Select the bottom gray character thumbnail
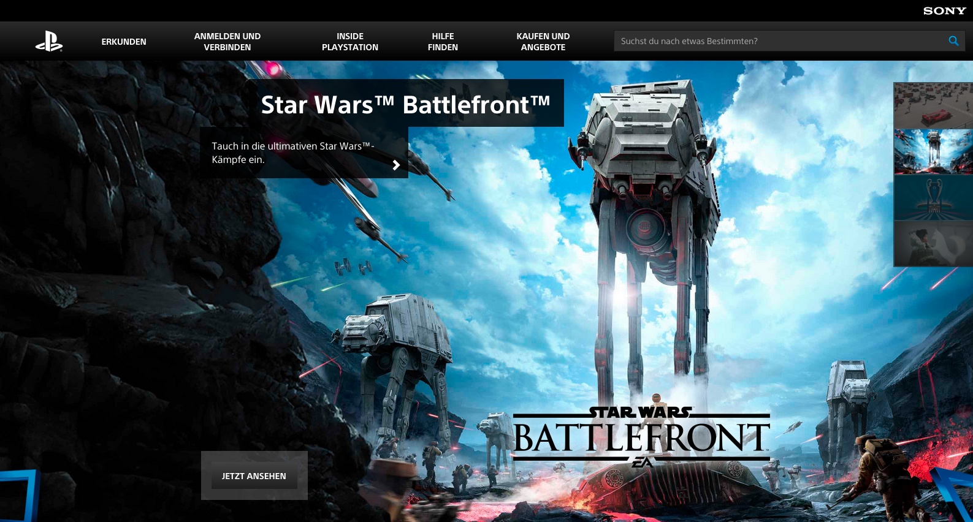The width and height of the screenshot is (973, 522). [x=933, y=243]
